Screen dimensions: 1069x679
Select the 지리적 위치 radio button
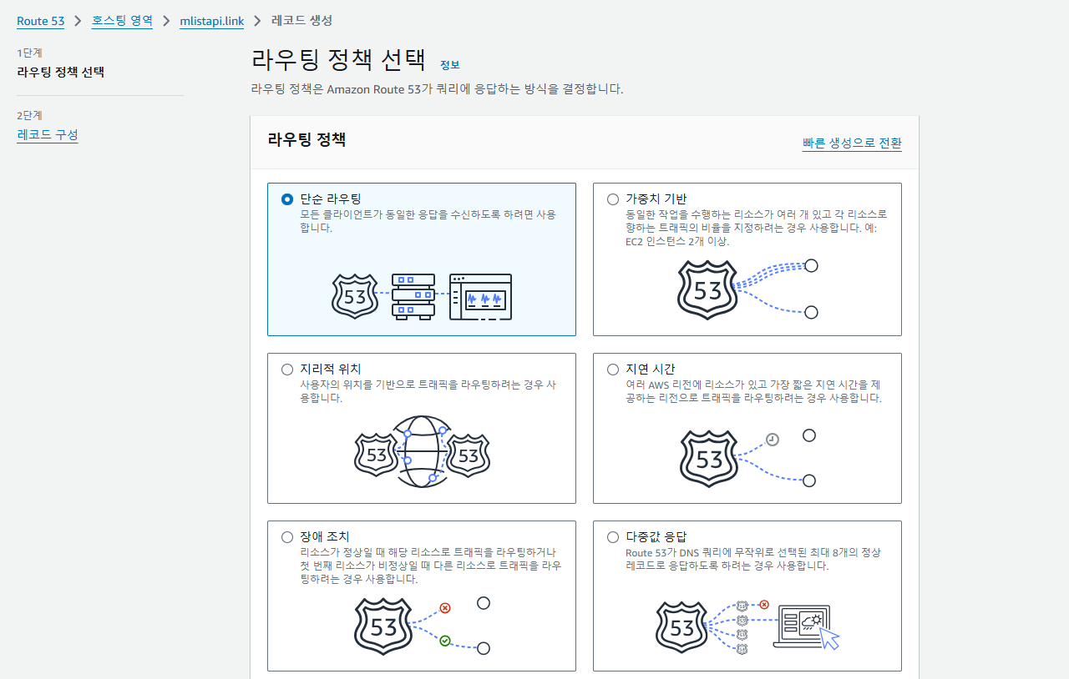point(287,370)
